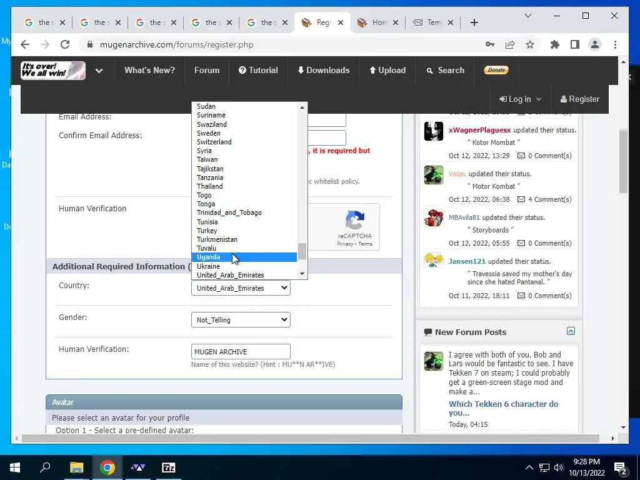Open the What's New? menu

tap(149, 70)
